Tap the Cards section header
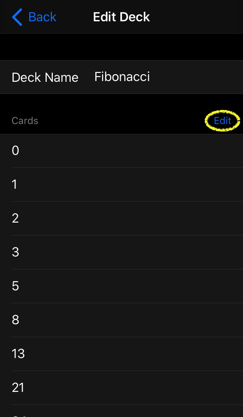 [x=25, y=121]
